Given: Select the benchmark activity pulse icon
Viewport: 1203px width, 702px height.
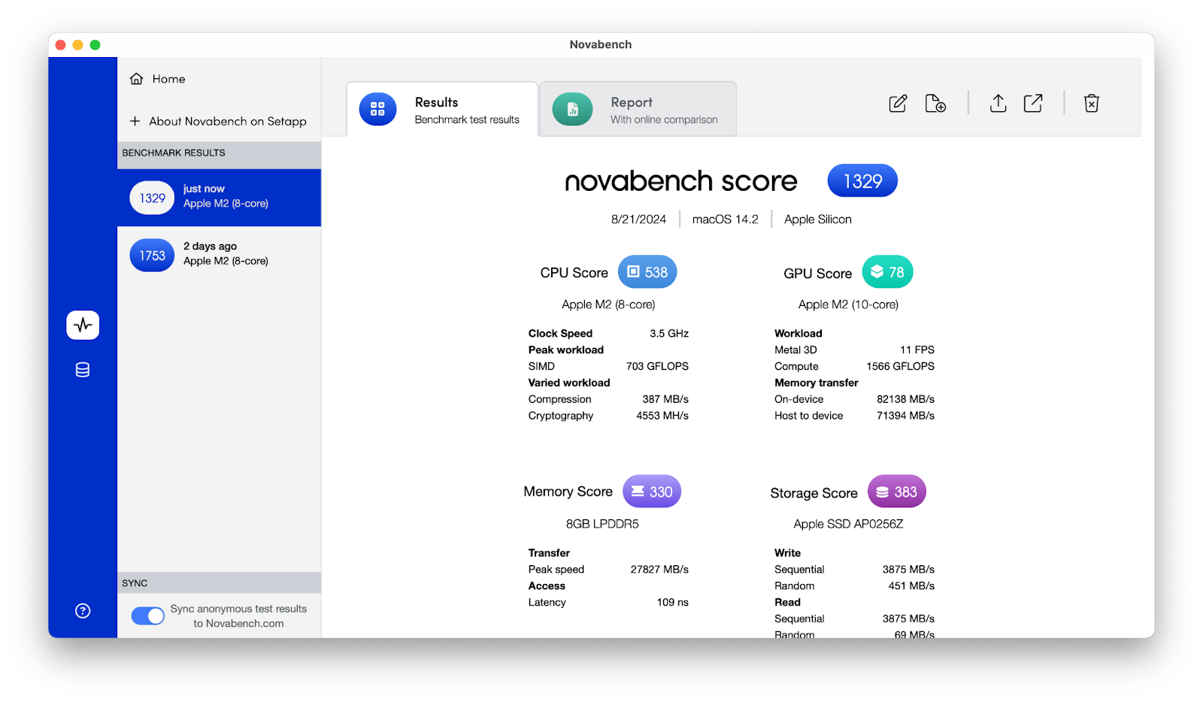Looking at the screenshot, I should 83,325.
